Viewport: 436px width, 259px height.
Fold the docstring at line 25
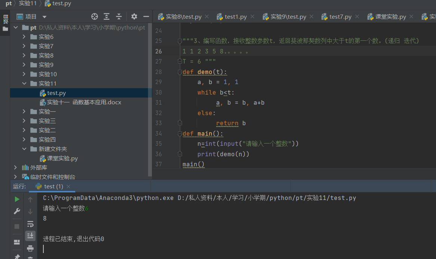[x=179, y=41]
